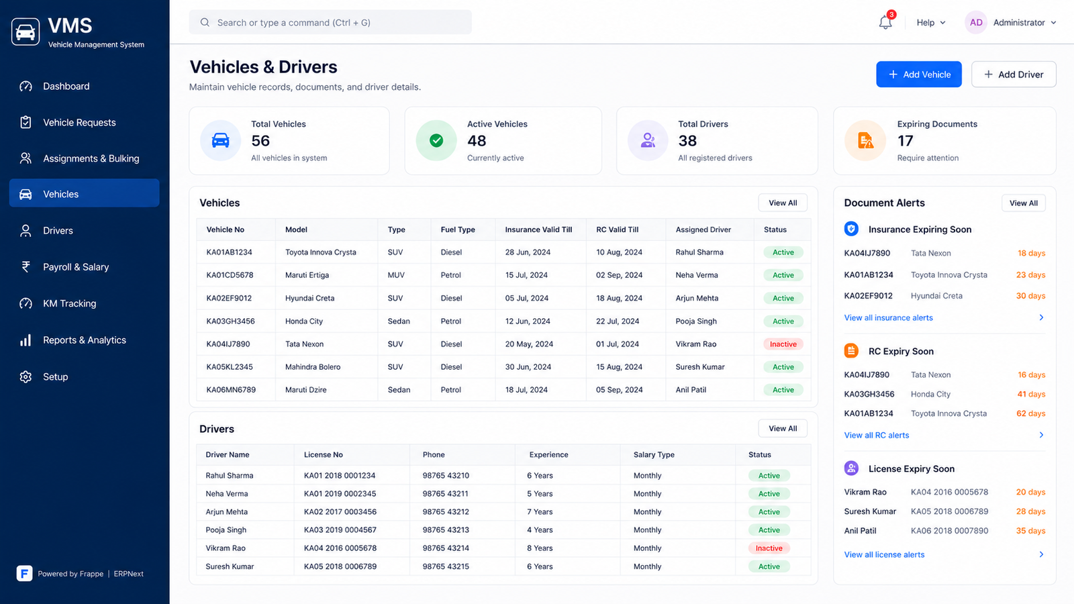Screen dimensions: 1074x604
Task: Select Reports & Analytics in sidebar
Action: [85, 340]
